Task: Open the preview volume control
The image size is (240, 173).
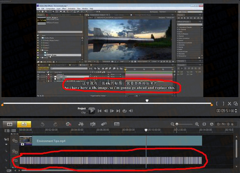Action: (x=131, y=111)
